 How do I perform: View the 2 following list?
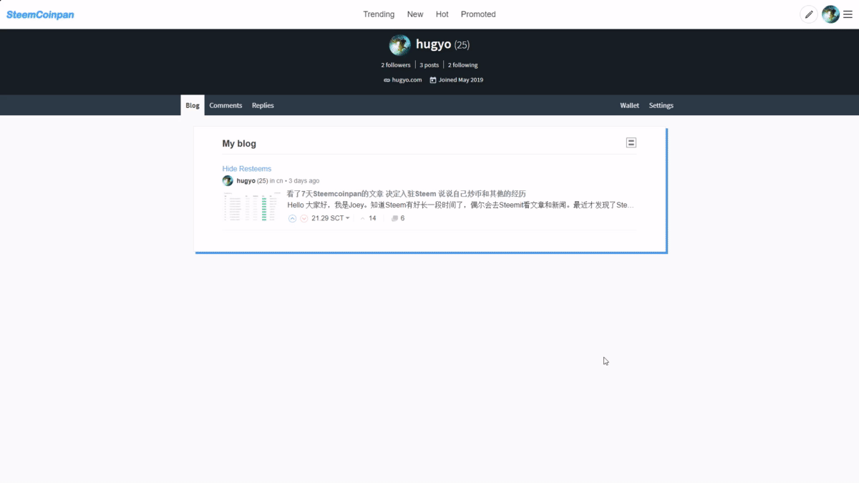[463, 65]
